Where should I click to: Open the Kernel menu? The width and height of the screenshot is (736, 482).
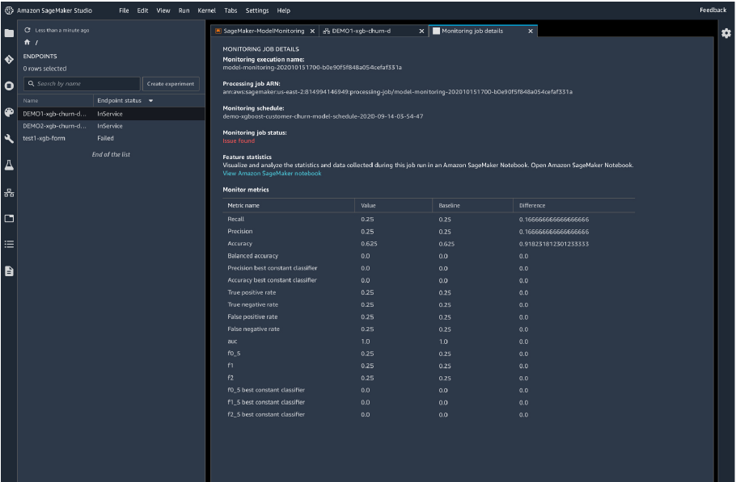(206, 10)
